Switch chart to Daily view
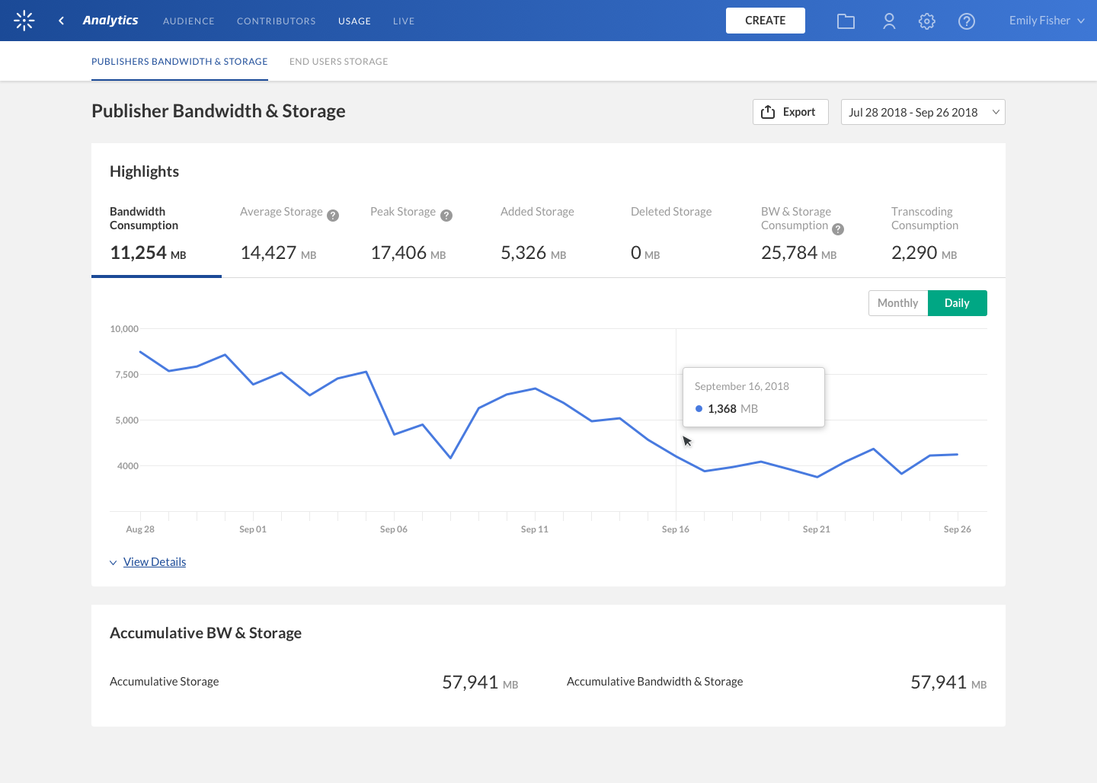 957,303
